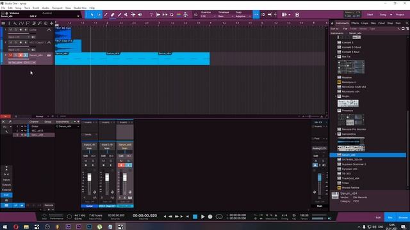Toggle the Loop button in transport
The image size is (410, 230).
219,217
